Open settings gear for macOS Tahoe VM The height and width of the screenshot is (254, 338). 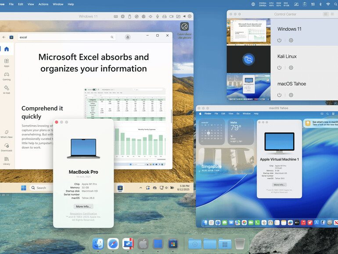[291, 95]
